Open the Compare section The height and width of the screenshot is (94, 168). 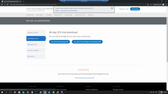click(49, 15)
